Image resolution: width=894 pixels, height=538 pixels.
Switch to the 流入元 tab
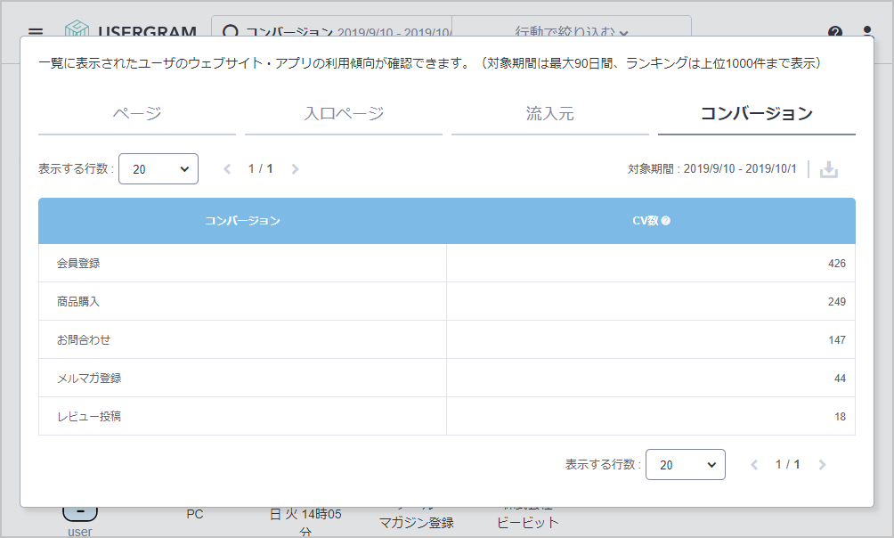point(550,114)
